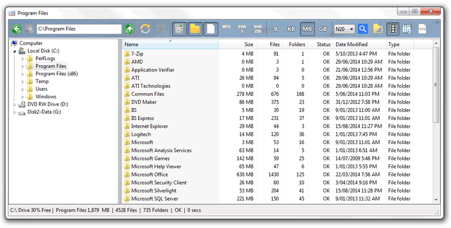Click the 630 MB size value

245,175
